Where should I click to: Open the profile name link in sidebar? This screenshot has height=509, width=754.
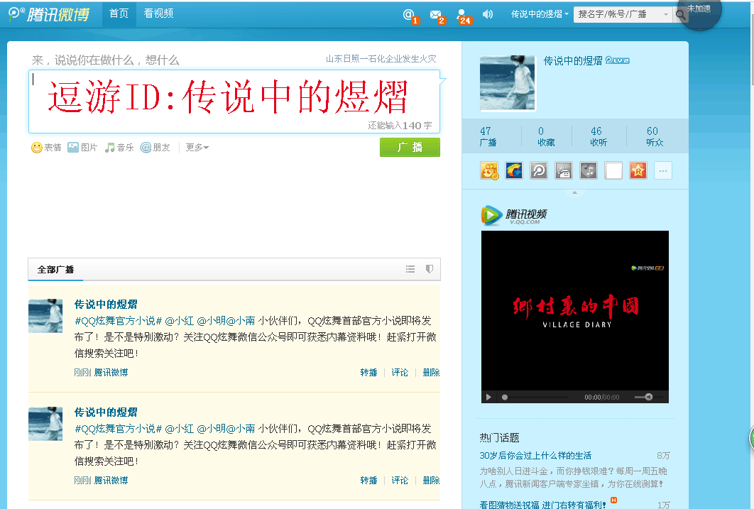click(x=573, y=60)
